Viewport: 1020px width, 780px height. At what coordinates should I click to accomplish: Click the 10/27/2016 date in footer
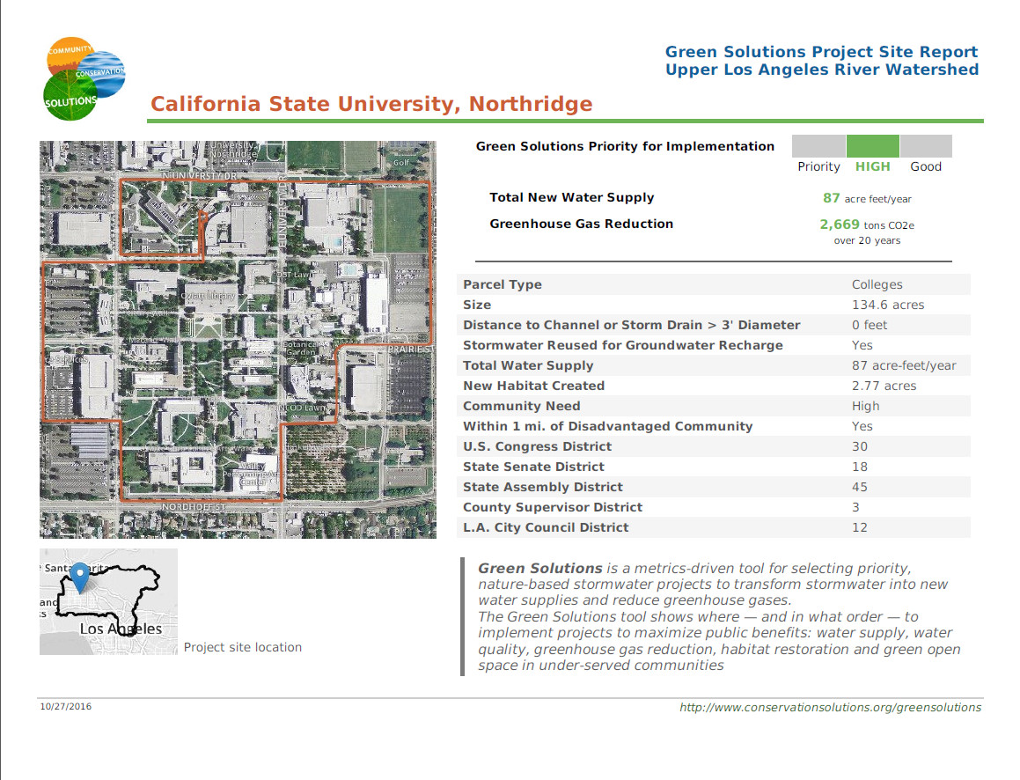[x=66, y=706]
